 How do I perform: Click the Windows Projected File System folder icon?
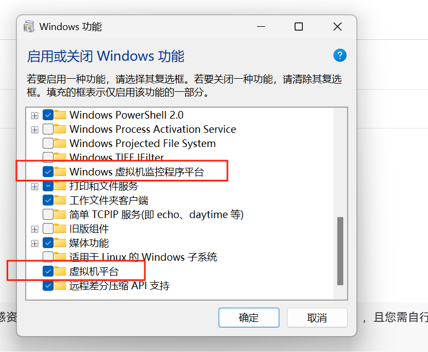pos(60,143)
